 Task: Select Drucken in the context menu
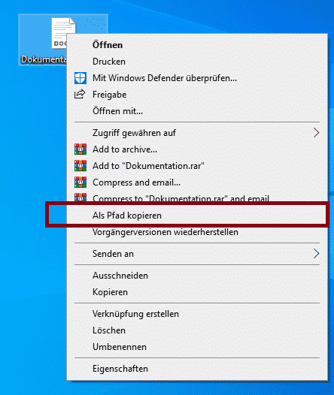(x=109, y=62)
